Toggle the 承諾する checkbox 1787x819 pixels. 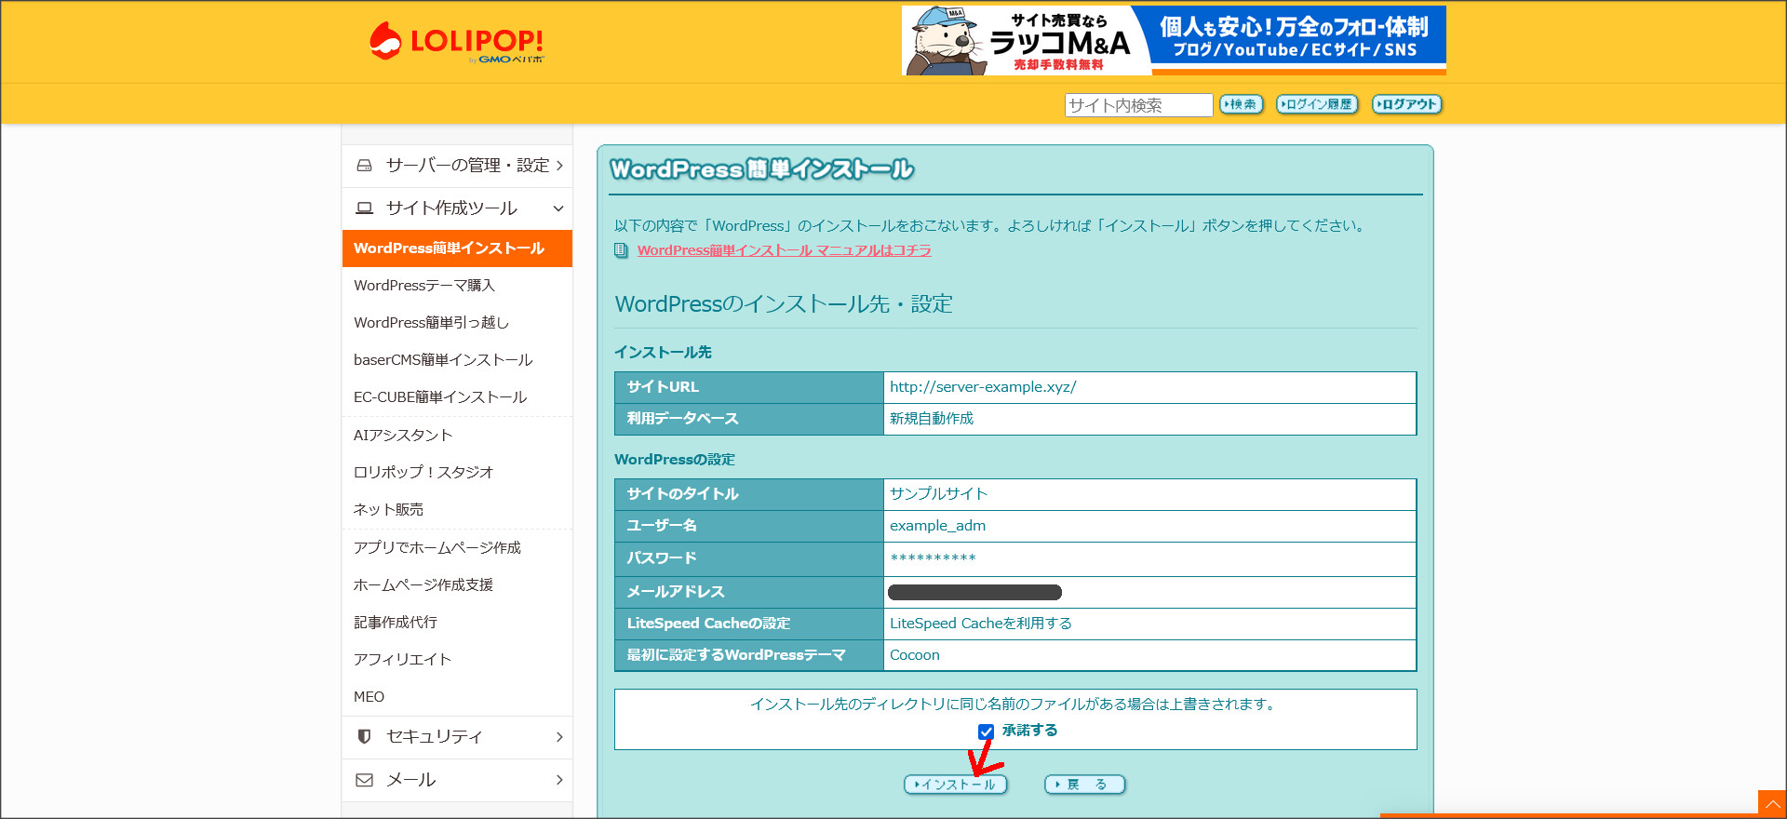coord(987,732)
